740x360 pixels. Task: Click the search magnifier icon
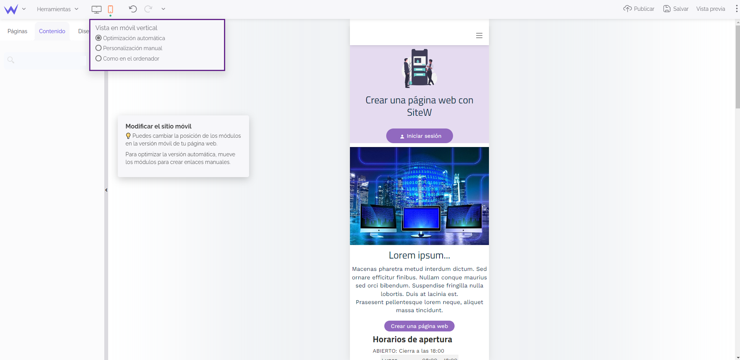pyautogui.click(x=11, y=60)
